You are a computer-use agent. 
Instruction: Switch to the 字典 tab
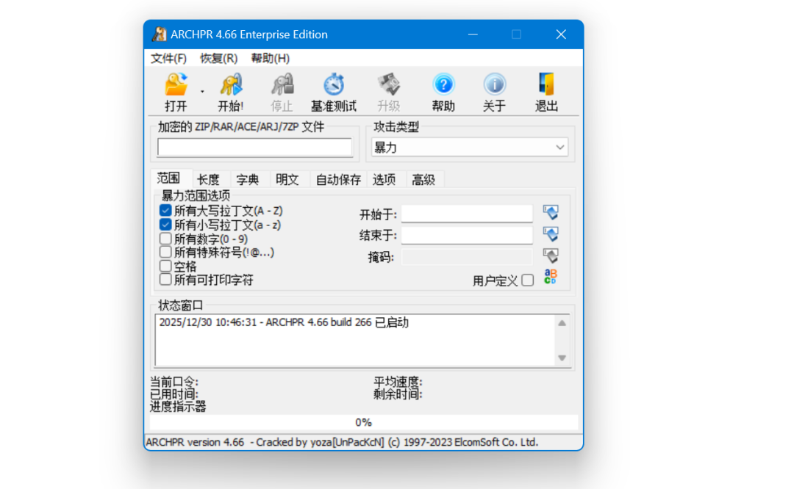(248, 179)
